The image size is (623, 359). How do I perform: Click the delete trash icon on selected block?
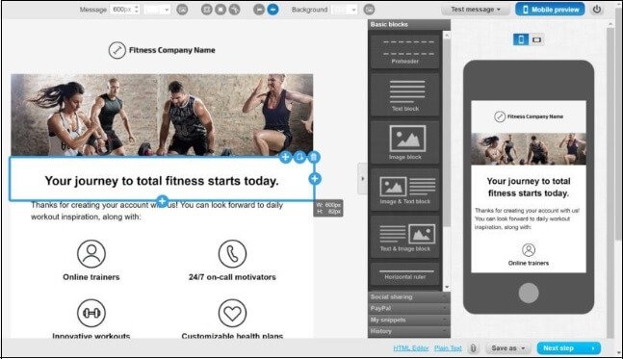point(314,157)
